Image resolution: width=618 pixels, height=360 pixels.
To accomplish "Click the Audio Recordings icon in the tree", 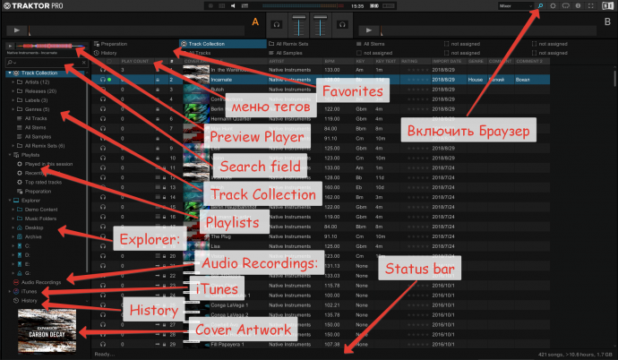I will point(16,282).
